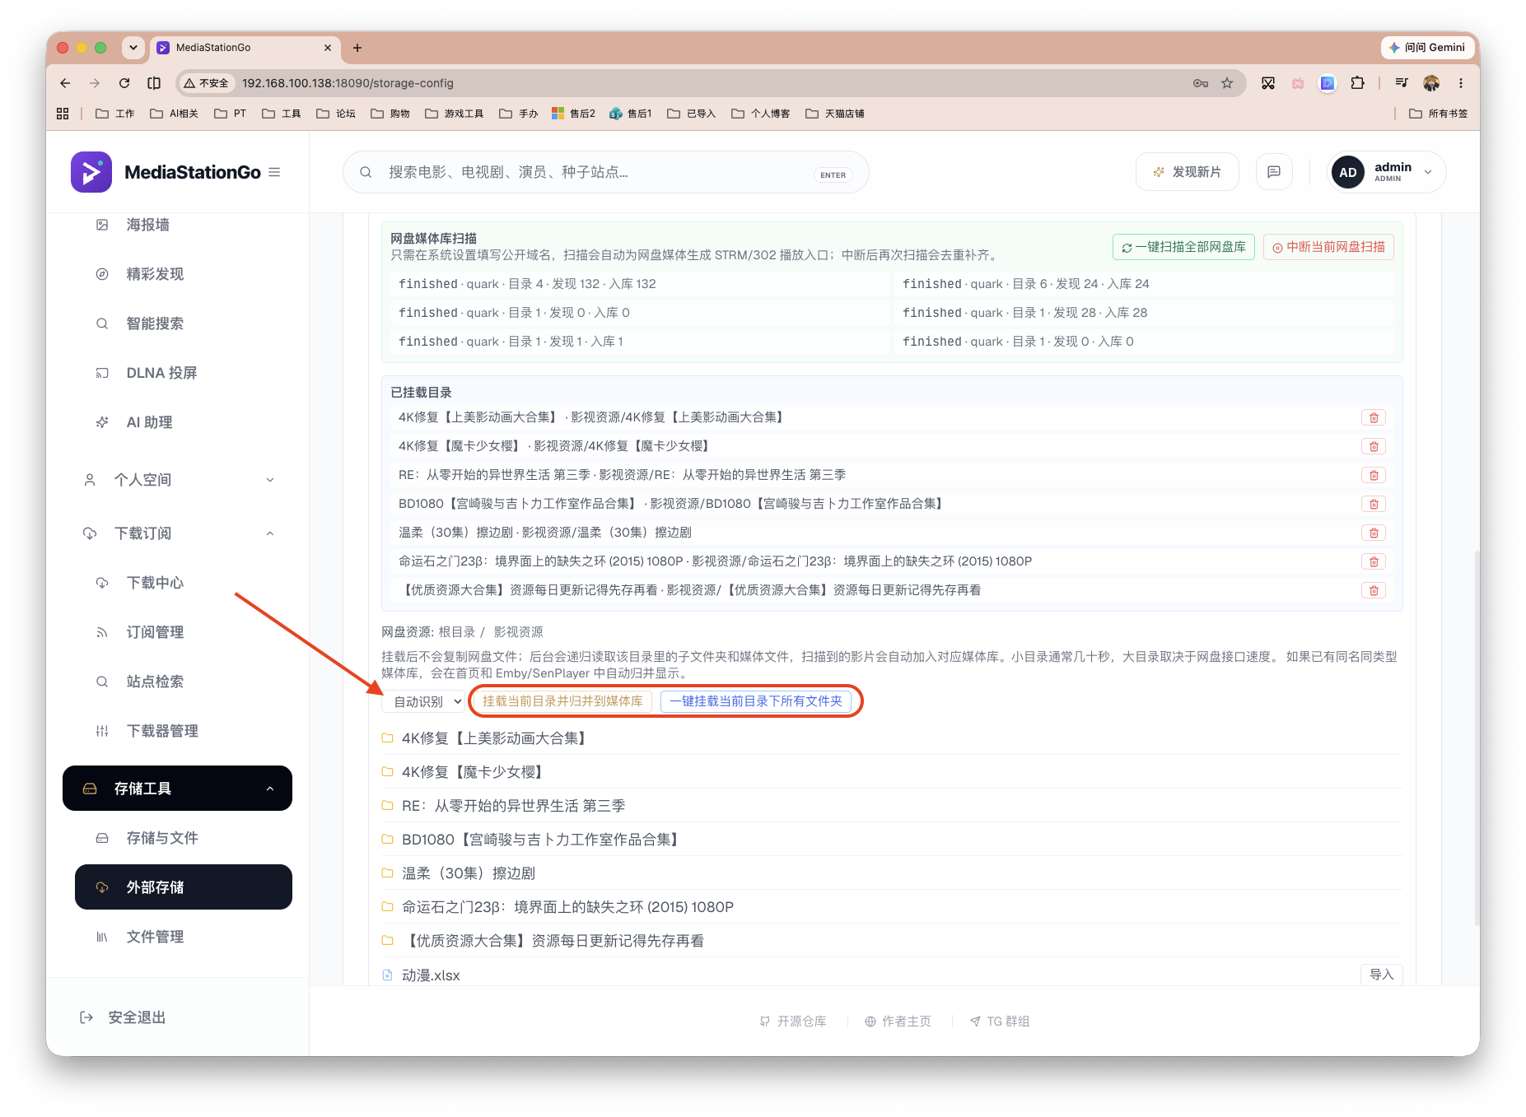Remove 温柔(30集)擦边剧 mount via trash icon
This screenshot has height=1117, width=1526.
(x=1374, y=533)
